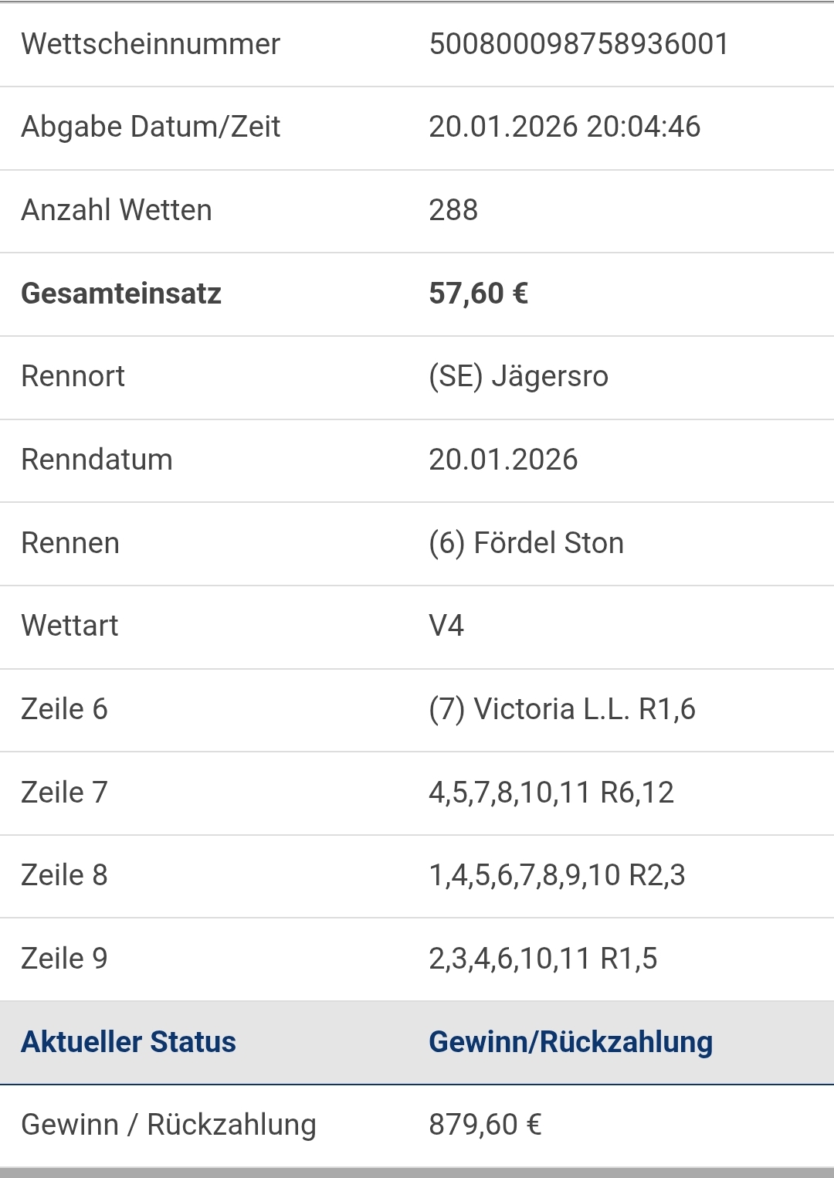Click the Zeile 8 selection 1,4,5,6,7,8,9,10 R2,3
The width and height of the screenshot is (834, 1178).
click(x=557, y=875)
